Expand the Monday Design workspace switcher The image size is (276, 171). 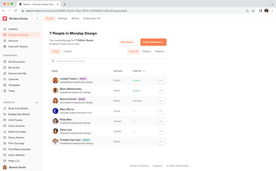tap(37, 19)
